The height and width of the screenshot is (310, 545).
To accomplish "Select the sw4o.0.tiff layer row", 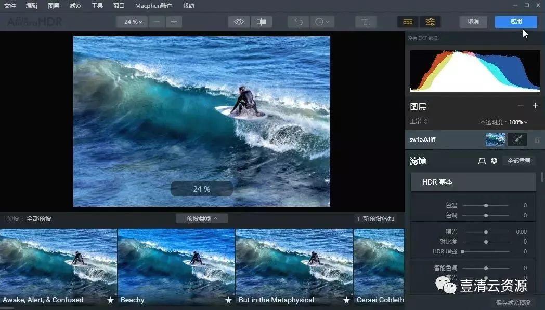I will point(474,139).
